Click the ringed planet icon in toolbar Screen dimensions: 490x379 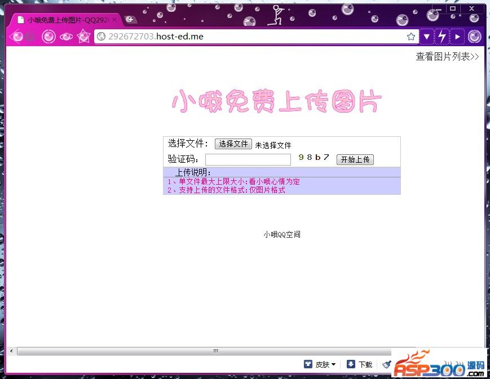[67, 37]
